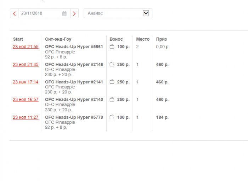
Task: Click 100 р. buy-in for tournament #5861
Action: (x=123, y=47)
